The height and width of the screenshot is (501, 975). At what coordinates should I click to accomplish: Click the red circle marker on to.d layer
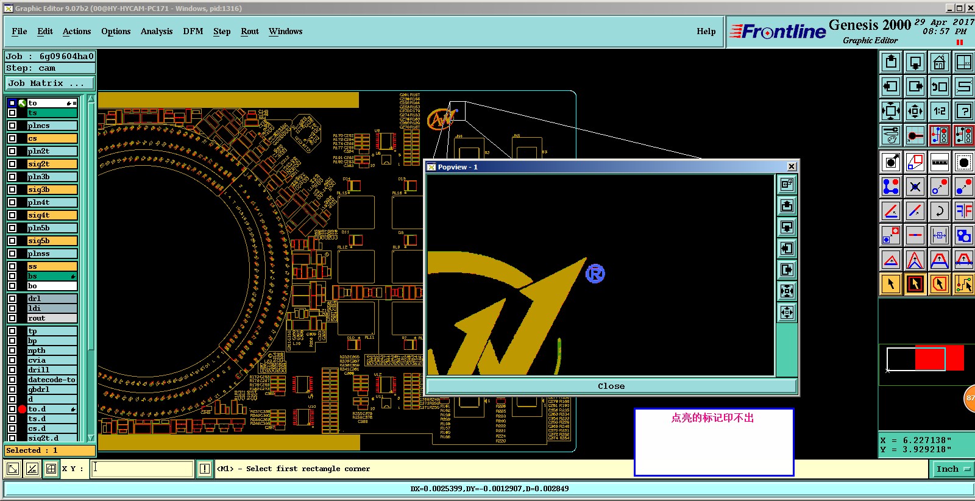(x=23, y=409)
